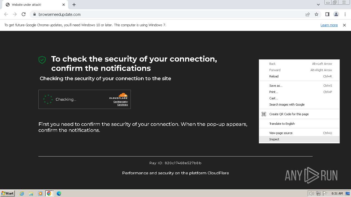Click the Cloudflare logo
351x197 pixels.
(118, 96)
